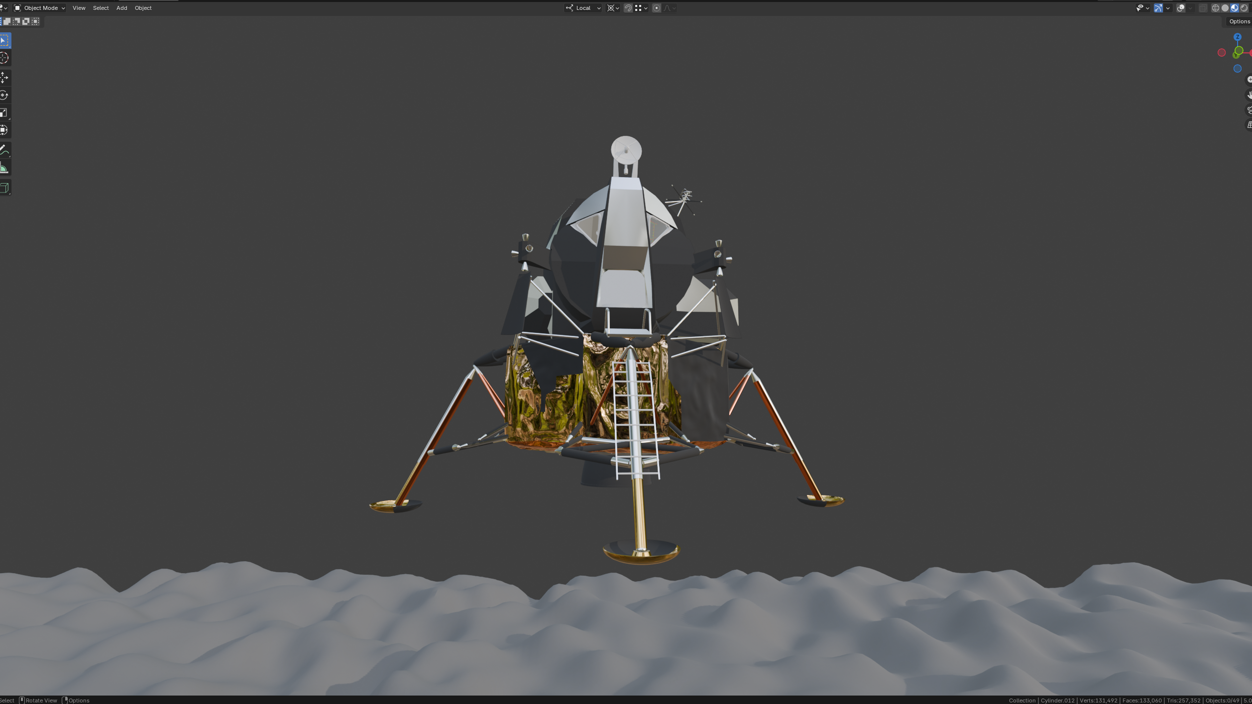Screen dimensions: 1252x704
Task: Switch perspective/orthographic projection button
Action: (1249, 124)
